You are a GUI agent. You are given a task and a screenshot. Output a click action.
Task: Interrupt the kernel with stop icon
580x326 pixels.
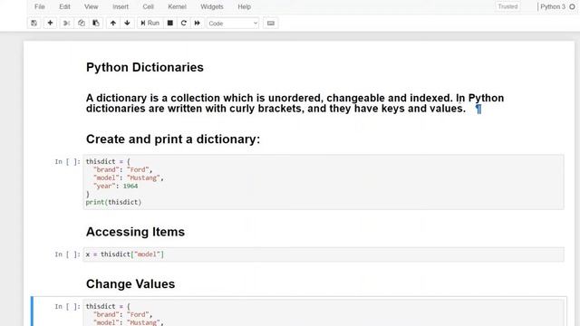click(170, 23)
